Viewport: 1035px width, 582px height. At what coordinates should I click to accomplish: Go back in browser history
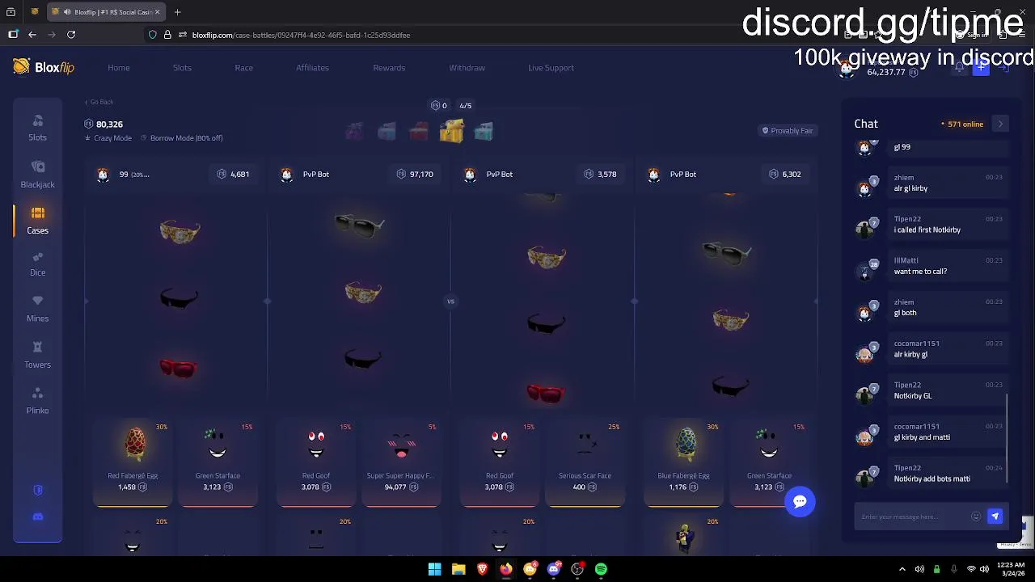[32, 35]
